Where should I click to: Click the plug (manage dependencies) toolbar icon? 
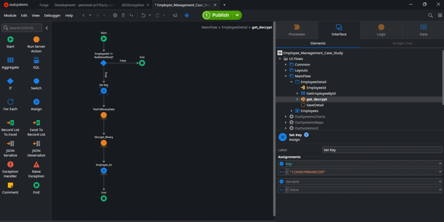pos(123,15)
